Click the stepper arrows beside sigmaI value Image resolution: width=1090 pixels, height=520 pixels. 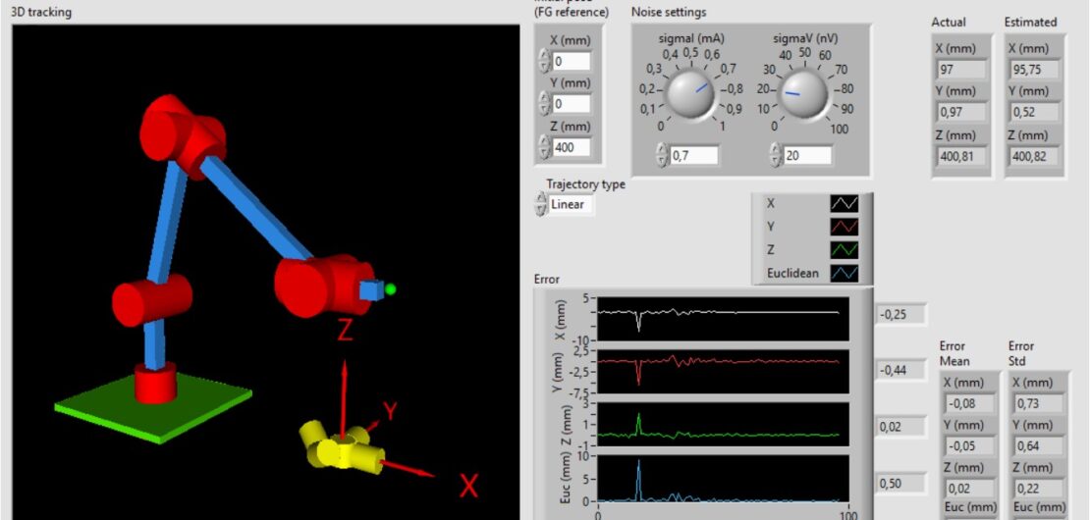pos(662,156)
